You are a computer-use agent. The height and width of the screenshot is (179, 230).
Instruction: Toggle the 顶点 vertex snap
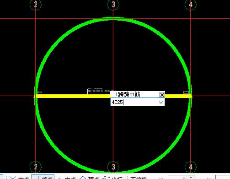point(90,177)
